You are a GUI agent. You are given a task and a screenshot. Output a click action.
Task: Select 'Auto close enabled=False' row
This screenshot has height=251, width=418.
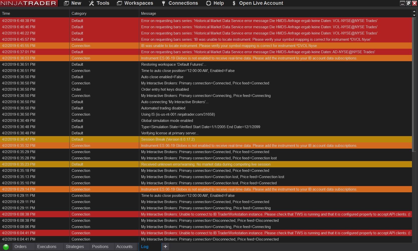[206, 77]
